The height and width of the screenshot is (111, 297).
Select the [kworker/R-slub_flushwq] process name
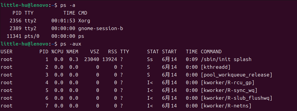click(237, 98)
